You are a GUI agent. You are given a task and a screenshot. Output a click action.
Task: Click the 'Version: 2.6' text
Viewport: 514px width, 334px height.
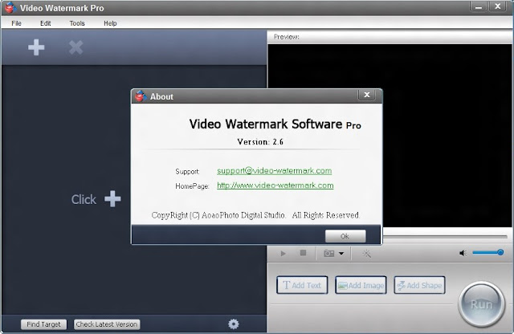click(x=260, y=141)
